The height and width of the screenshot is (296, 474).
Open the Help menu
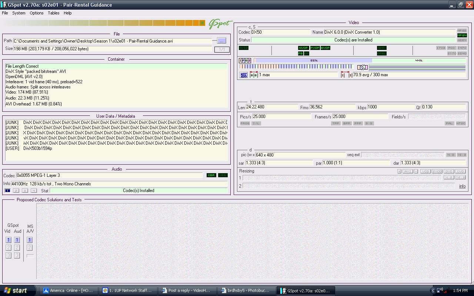point(68,13)
